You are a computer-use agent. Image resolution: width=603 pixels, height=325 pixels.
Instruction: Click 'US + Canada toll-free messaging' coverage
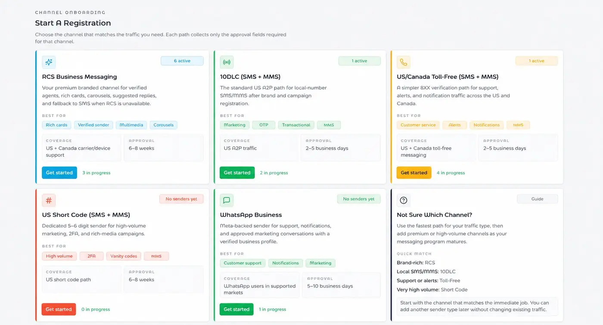(x=436, y=148)
